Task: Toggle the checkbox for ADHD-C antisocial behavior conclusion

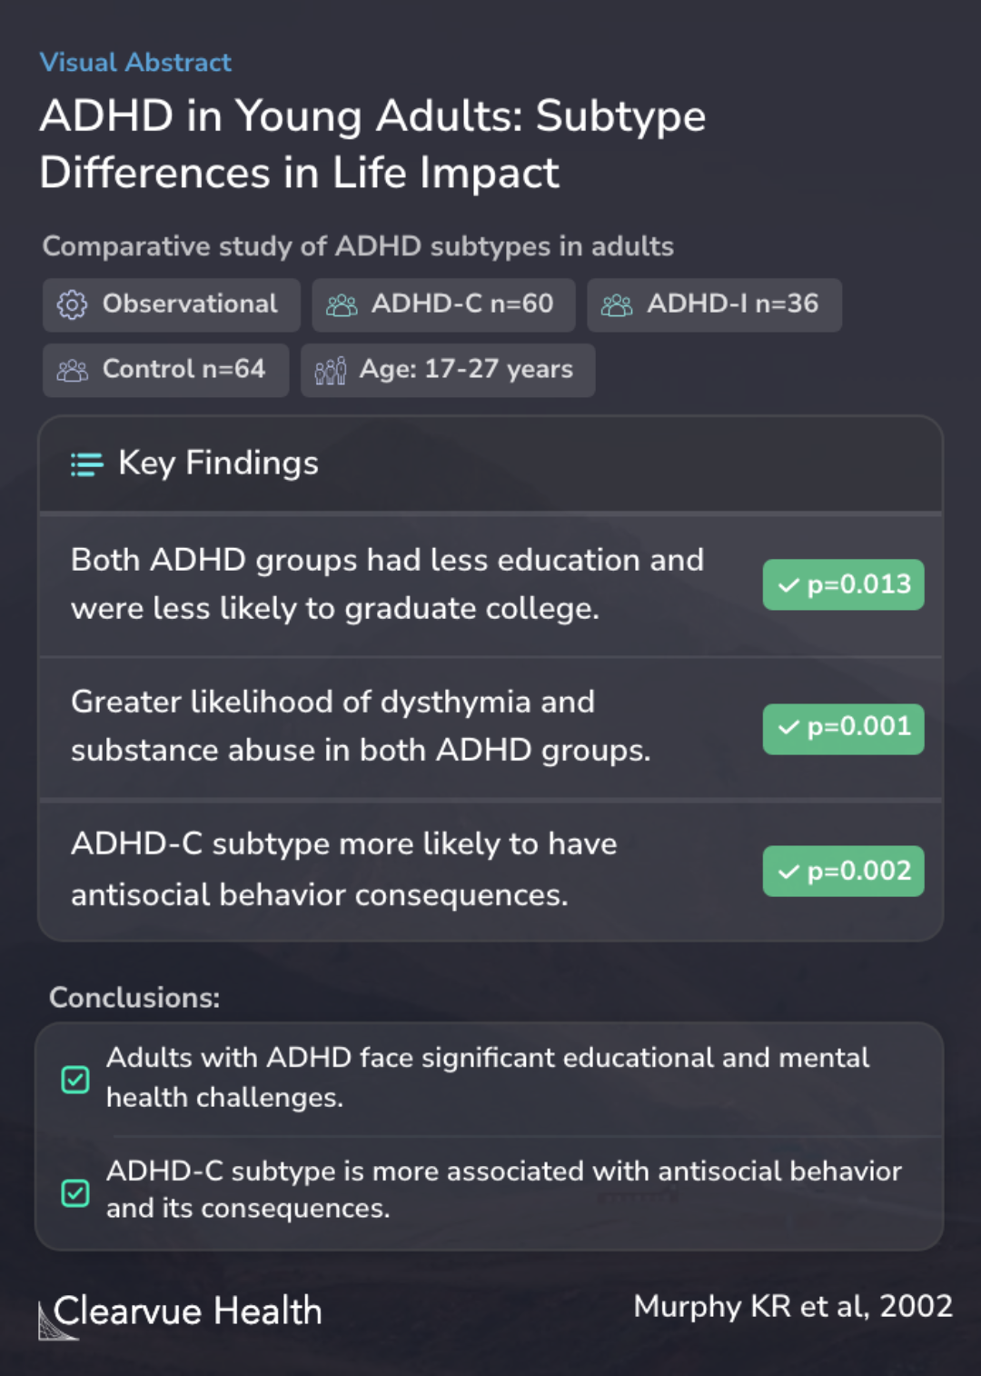Action: pos(75,1192)
